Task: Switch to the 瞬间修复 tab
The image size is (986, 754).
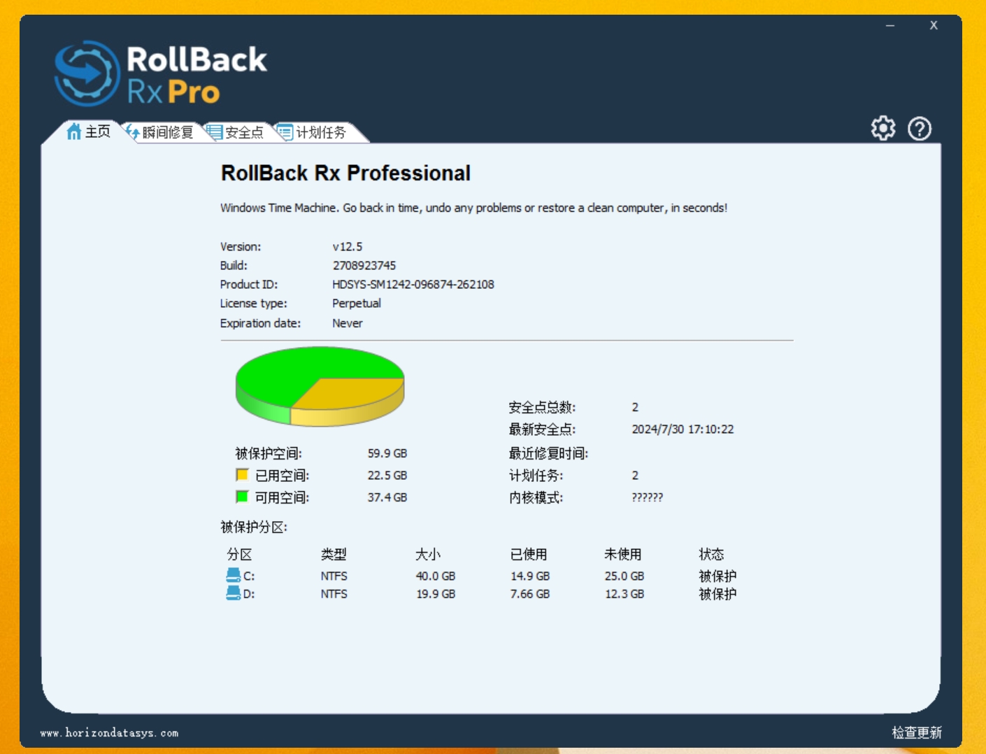Action: tap(167, 132)
